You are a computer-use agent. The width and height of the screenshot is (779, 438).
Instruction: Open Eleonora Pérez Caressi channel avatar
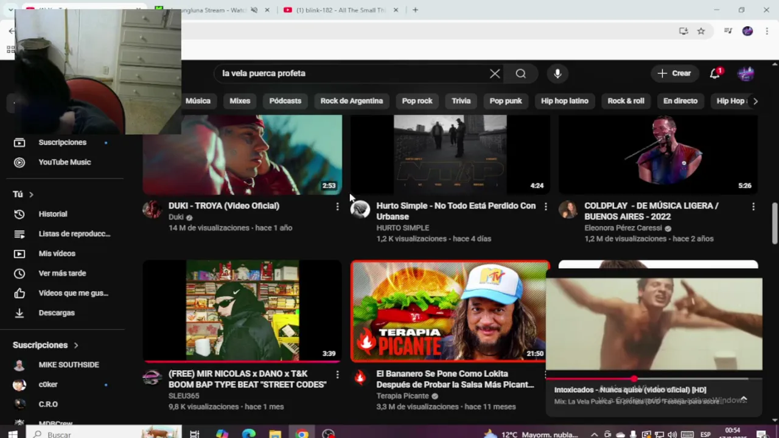point(568,209)
